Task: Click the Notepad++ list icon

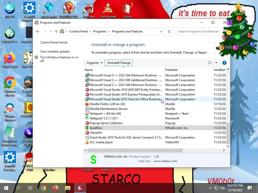Action: pyautogui.click(x=87, y=114)
